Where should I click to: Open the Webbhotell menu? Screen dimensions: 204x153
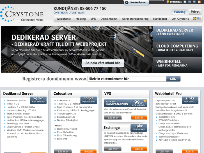click(x=64, y=19)
